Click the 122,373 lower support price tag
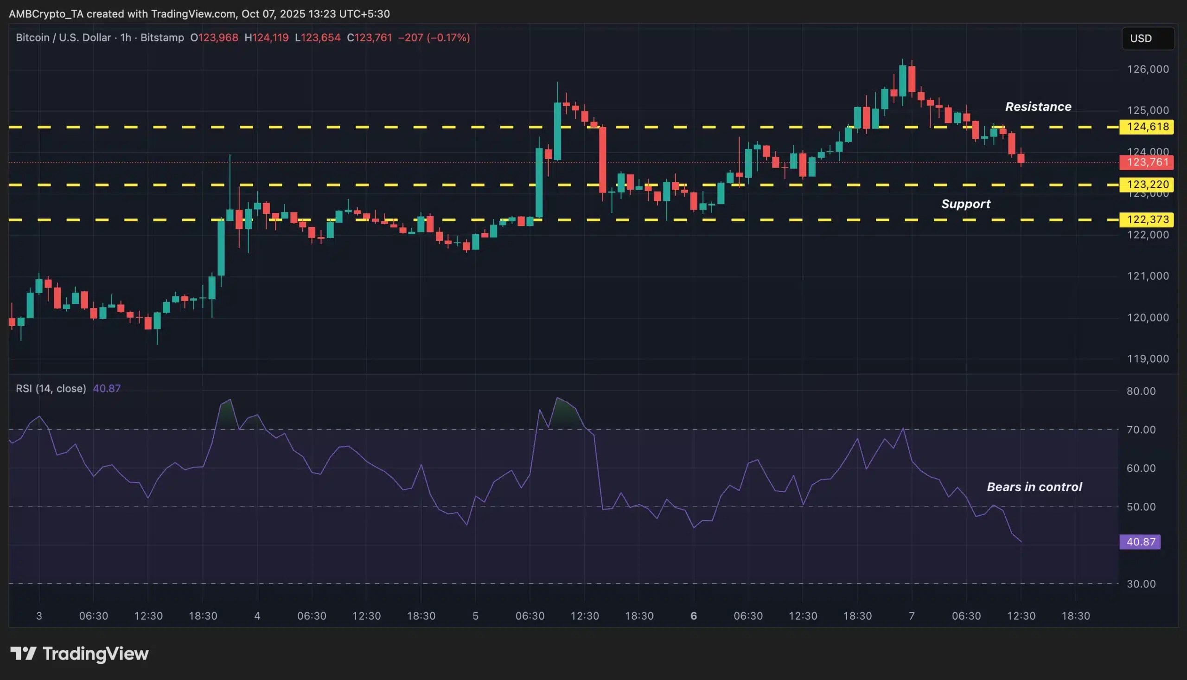Viewport: 1187px width, 680px height. pos(1147,219)
